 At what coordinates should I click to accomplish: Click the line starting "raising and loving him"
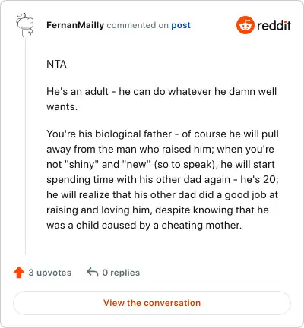pyautogui.click(x=157, y=210)
